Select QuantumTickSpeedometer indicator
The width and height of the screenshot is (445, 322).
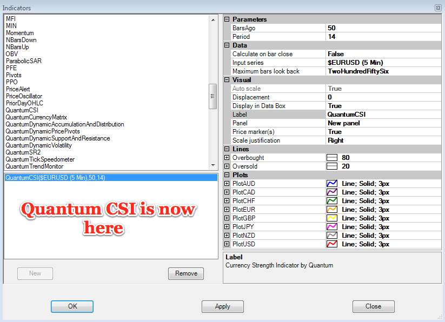pyautogui.click(x=40, y=159)
